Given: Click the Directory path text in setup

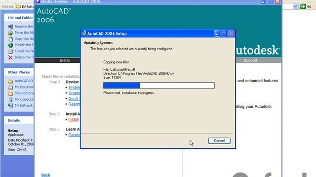Looking at the screenshot, I should (x=139, y=73).
